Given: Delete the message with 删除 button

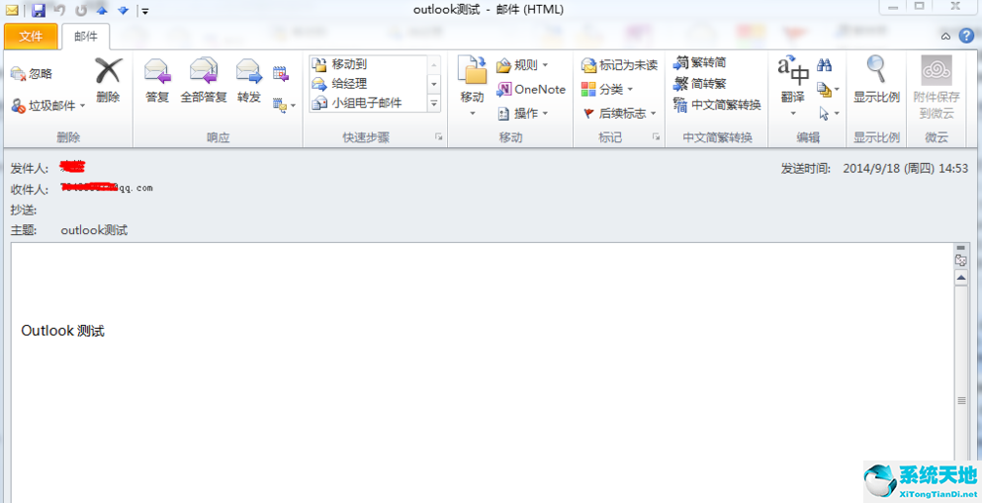Looking at the screenshot, I should pyautogui.click(x=108, y=80).
